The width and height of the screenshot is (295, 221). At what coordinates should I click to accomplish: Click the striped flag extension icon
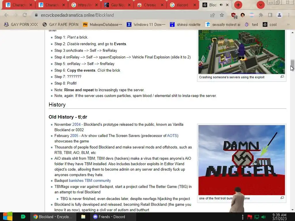click(x=252, y=15)
